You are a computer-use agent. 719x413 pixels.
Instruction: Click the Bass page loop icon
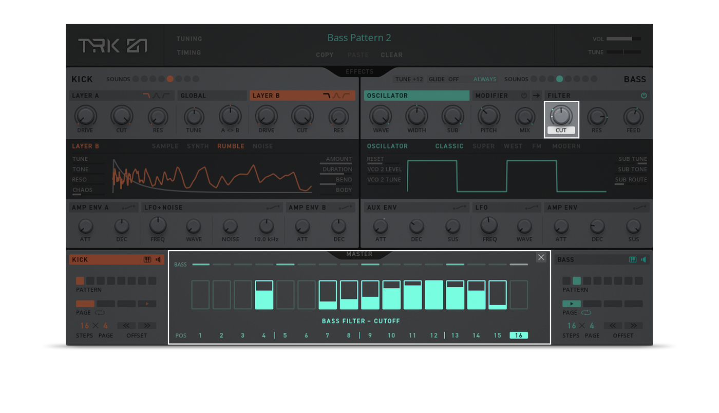[586, 313]
